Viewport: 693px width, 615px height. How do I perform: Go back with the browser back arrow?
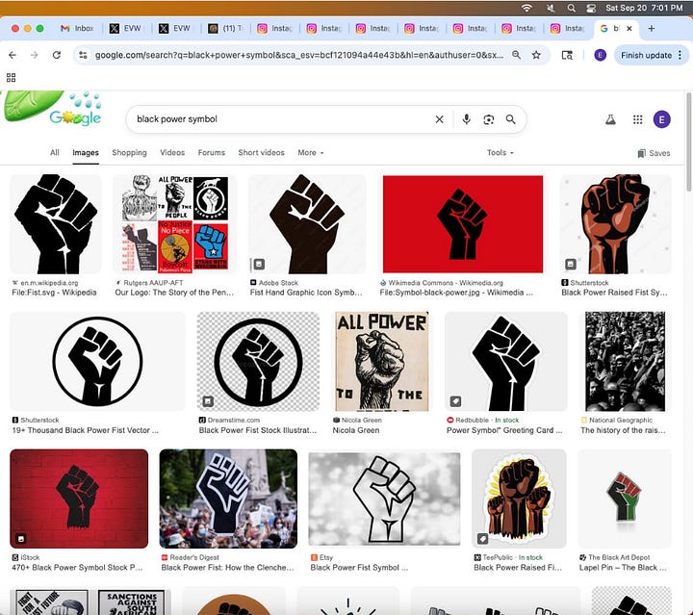pos(13,55)
